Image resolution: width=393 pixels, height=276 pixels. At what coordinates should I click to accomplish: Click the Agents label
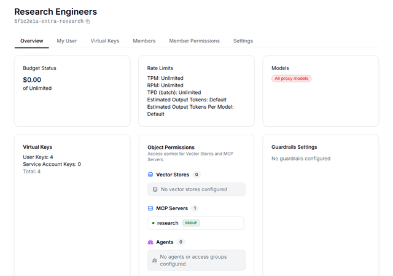click(x=165, y=242)
